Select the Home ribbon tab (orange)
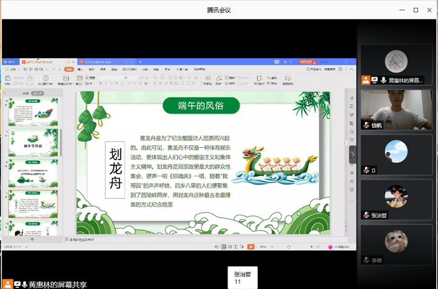Screen dimensions: 438x289 coord(69,69)
